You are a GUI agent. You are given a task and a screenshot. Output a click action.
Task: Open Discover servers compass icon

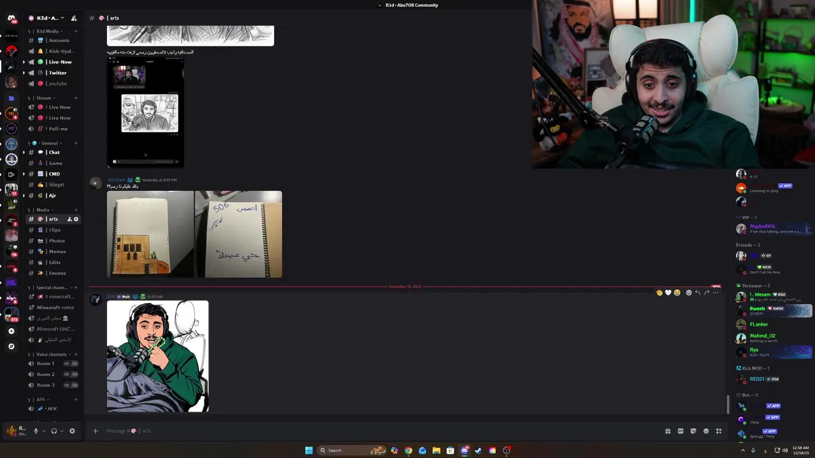(x=11, y=346)
